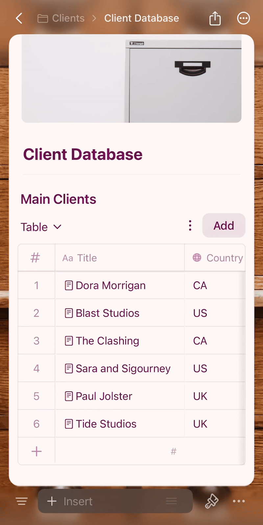The width and height of the screenshot is (263, 525).
Task: Open the outline lines icon in bottom bar
Action: click(22, 501)
